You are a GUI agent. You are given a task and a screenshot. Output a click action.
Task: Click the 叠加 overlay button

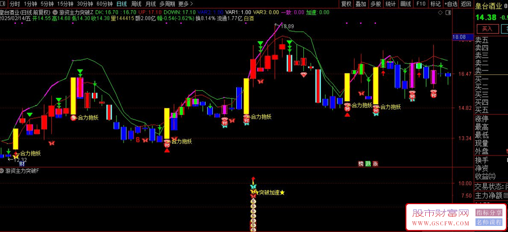click(x=361, y=4)
